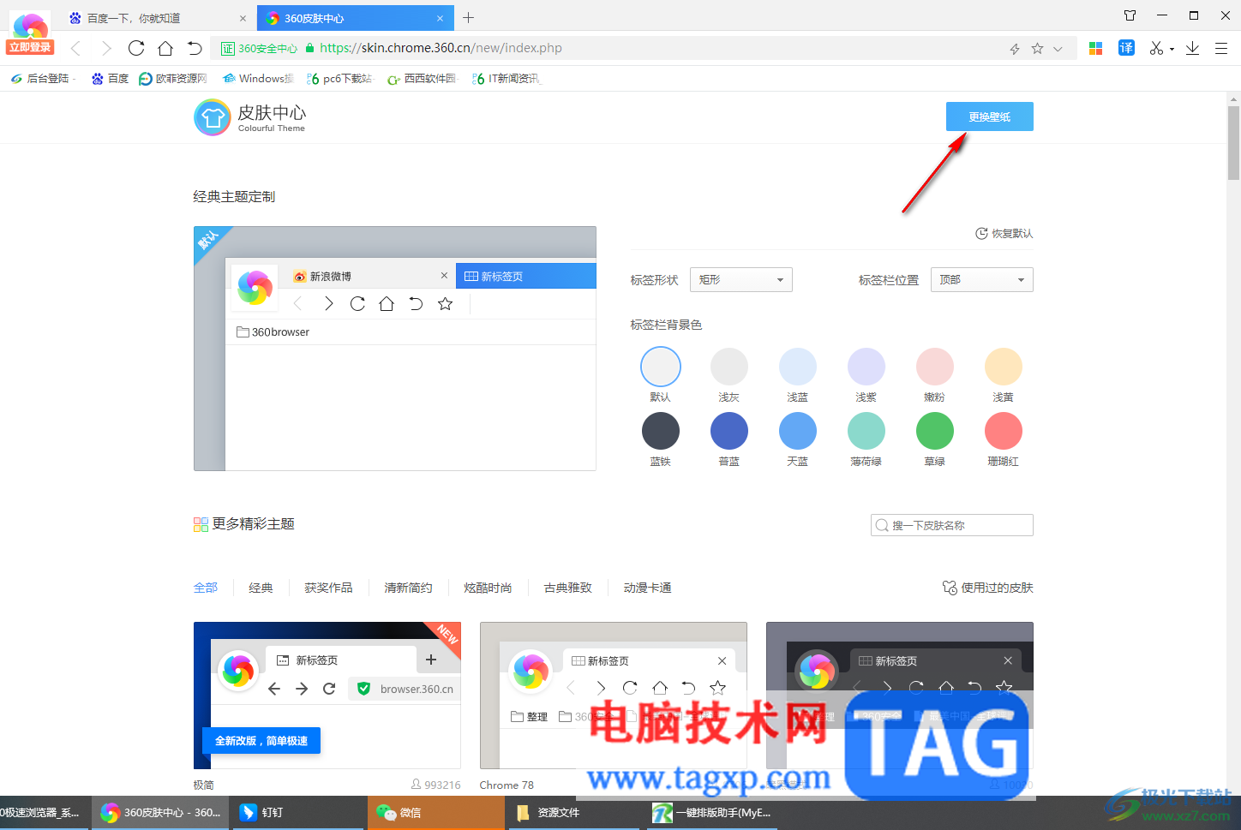The width and height of the screenshot is (1241, 830).
Task: Open 微信 from the taskbar
Action: pos(436,813)
